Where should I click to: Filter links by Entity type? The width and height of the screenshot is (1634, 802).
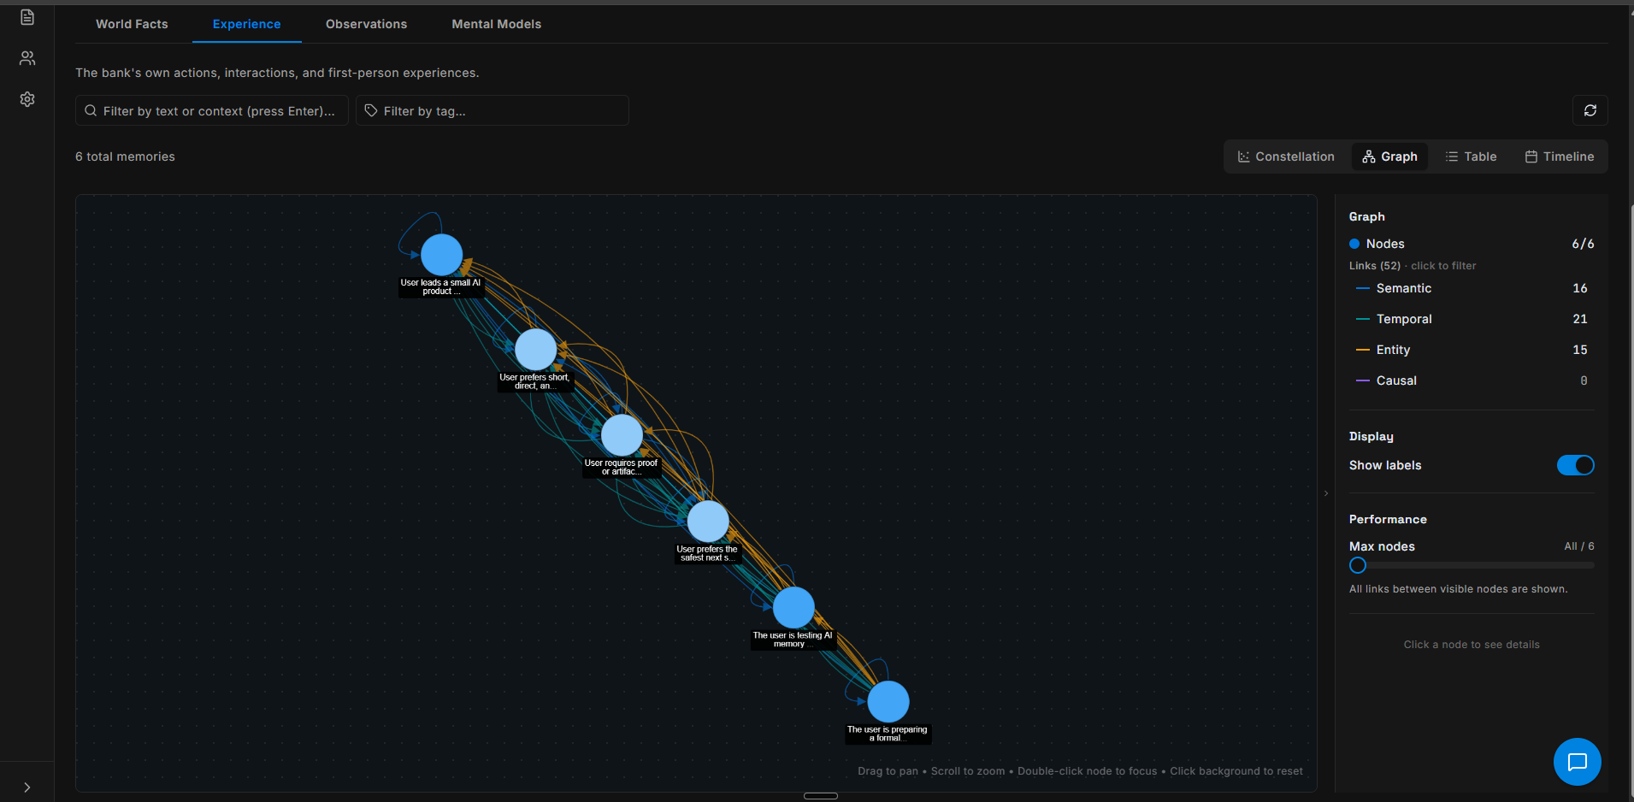[1472, 350]
